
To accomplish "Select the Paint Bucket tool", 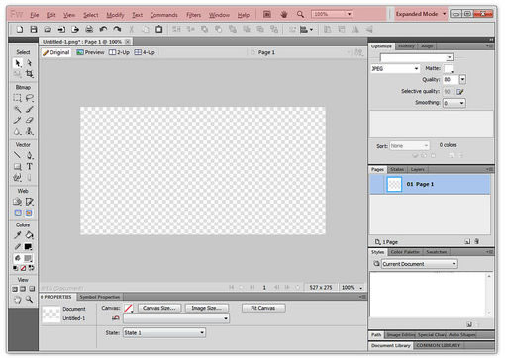I will point(30,235).
